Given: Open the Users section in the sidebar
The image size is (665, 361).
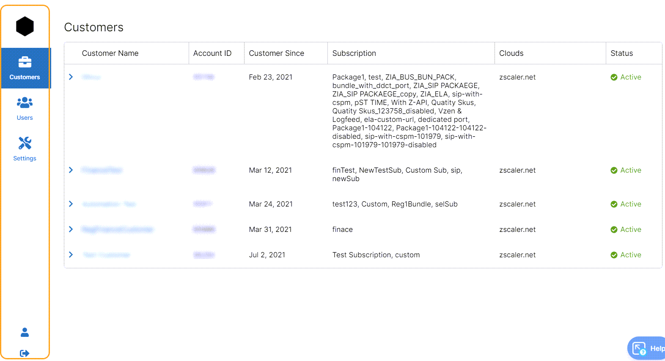Looking at the screenshot, I should (25, 109).
